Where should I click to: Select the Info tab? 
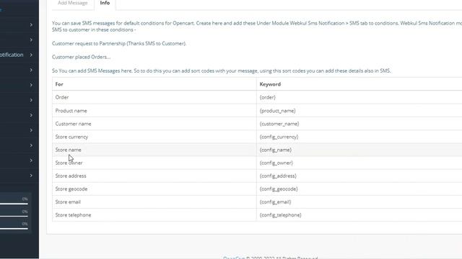coord(105,3)
